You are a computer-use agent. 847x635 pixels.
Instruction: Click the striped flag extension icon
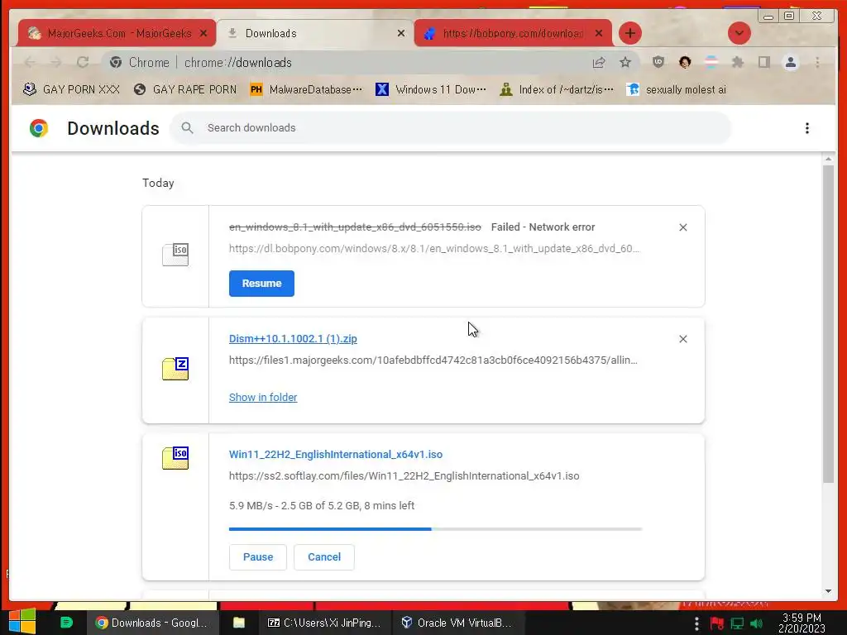click(x=711, y=62)
